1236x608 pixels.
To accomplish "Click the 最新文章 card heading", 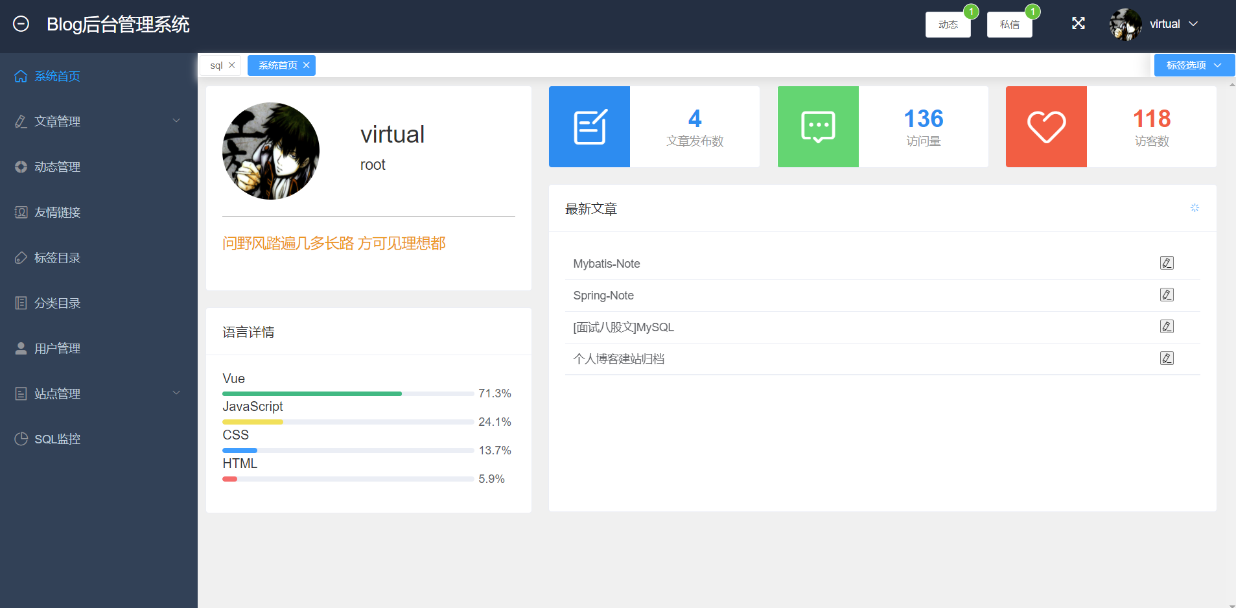I will coord(591,209).
